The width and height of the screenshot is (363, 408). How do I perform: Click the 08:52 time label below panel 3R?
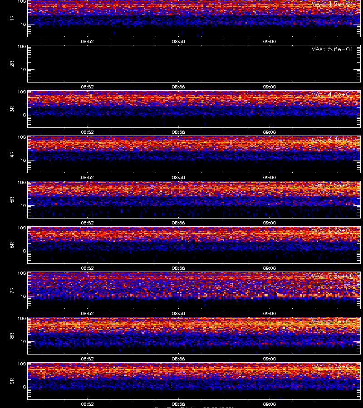(87, 132)
